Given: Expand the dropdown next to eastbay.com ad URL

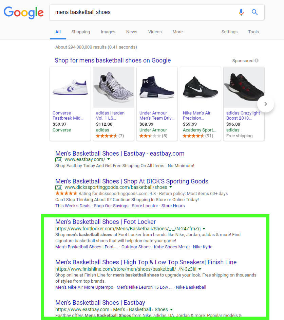Looking at the screenshot, I should 108,159.
